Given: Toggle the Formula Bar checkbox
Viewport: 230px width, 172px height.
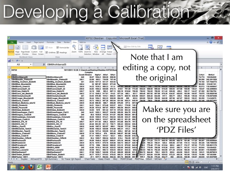Looking at the screenshot, I should click(58, 47).
